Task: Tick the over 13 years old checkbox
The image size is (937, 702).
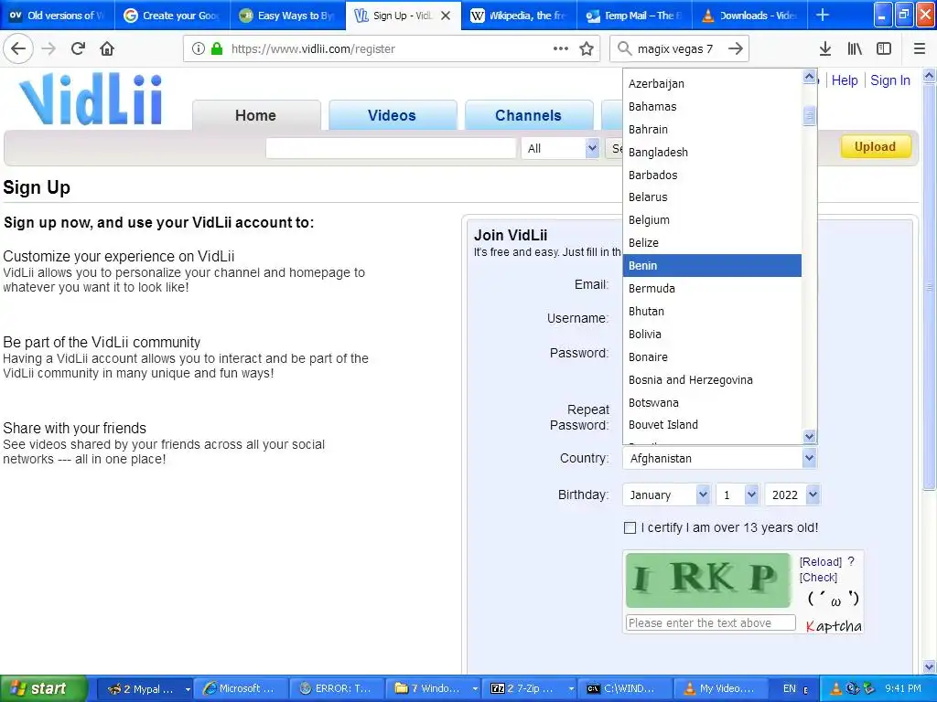Action: [x=630, y=527]
